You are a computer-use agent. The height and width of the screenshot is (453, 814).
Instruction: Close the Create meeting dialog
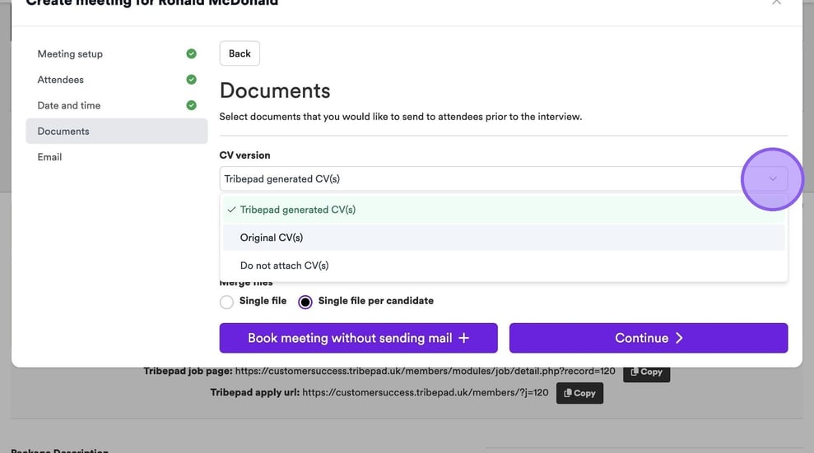tap(776, 3)
